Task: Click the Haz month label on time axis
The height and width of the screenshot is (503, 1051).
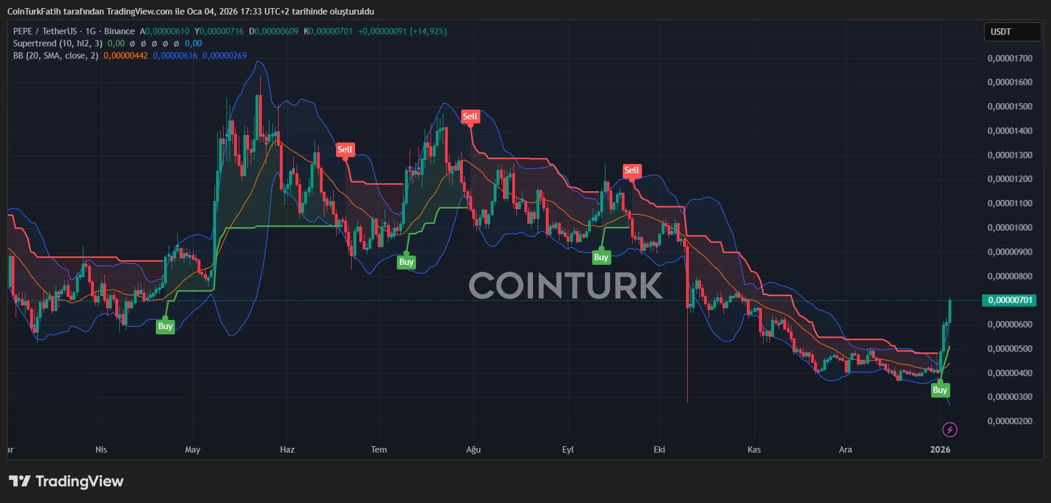Action: point(287,450)
